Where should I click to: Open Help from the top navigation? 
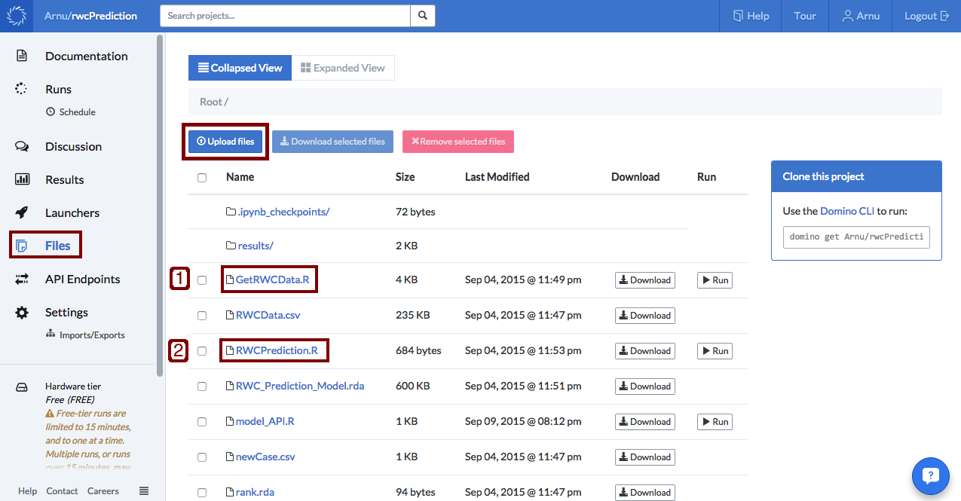750,15
